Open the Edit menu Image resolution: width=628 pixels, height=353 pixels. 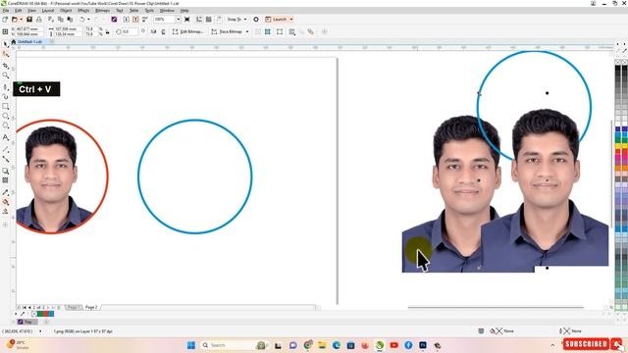[18, 11]
